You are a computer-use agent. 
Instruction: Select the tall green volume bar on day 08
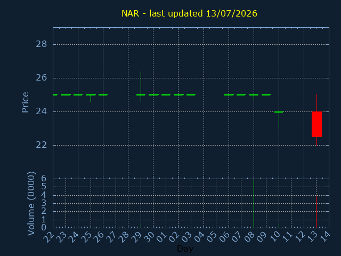pyautogui.click(x=254, y=204)
